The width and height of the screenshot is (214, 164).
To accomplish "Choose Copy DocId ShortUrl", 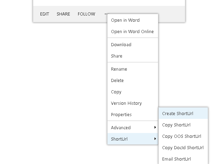I will (183, 148).
